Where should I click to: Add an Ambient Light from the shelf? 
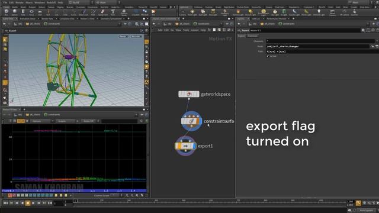[x=319, y=12]
